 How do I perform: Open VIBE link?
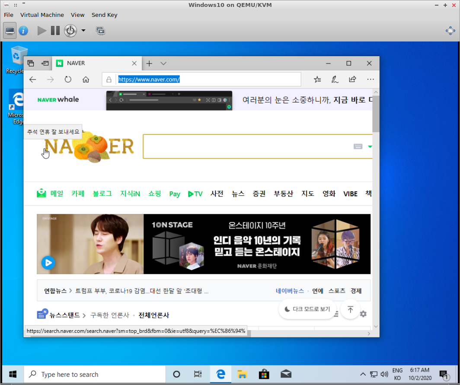(x=350, y=194)
